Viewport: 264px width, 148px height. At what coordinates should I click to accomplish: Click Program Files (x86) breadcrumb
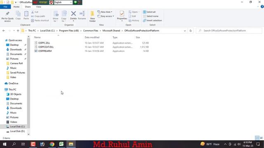coord(69,31)
